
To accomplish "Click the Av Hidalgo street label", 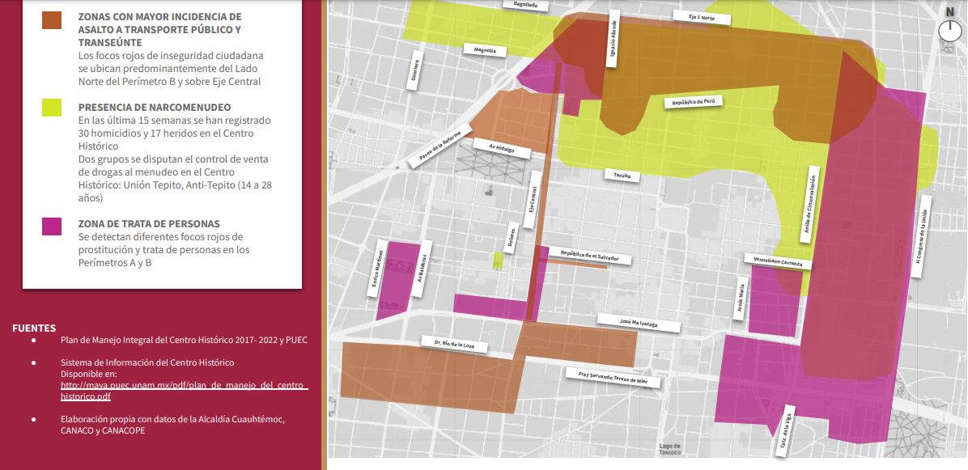I will pos(501,149).
